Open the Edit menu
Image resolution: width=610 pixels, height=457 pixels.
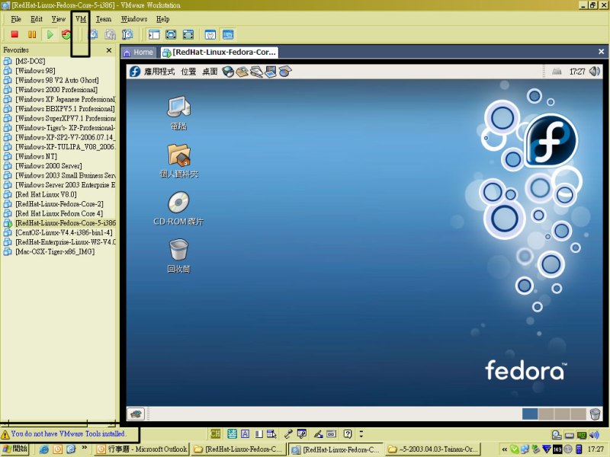click(36, 18)
